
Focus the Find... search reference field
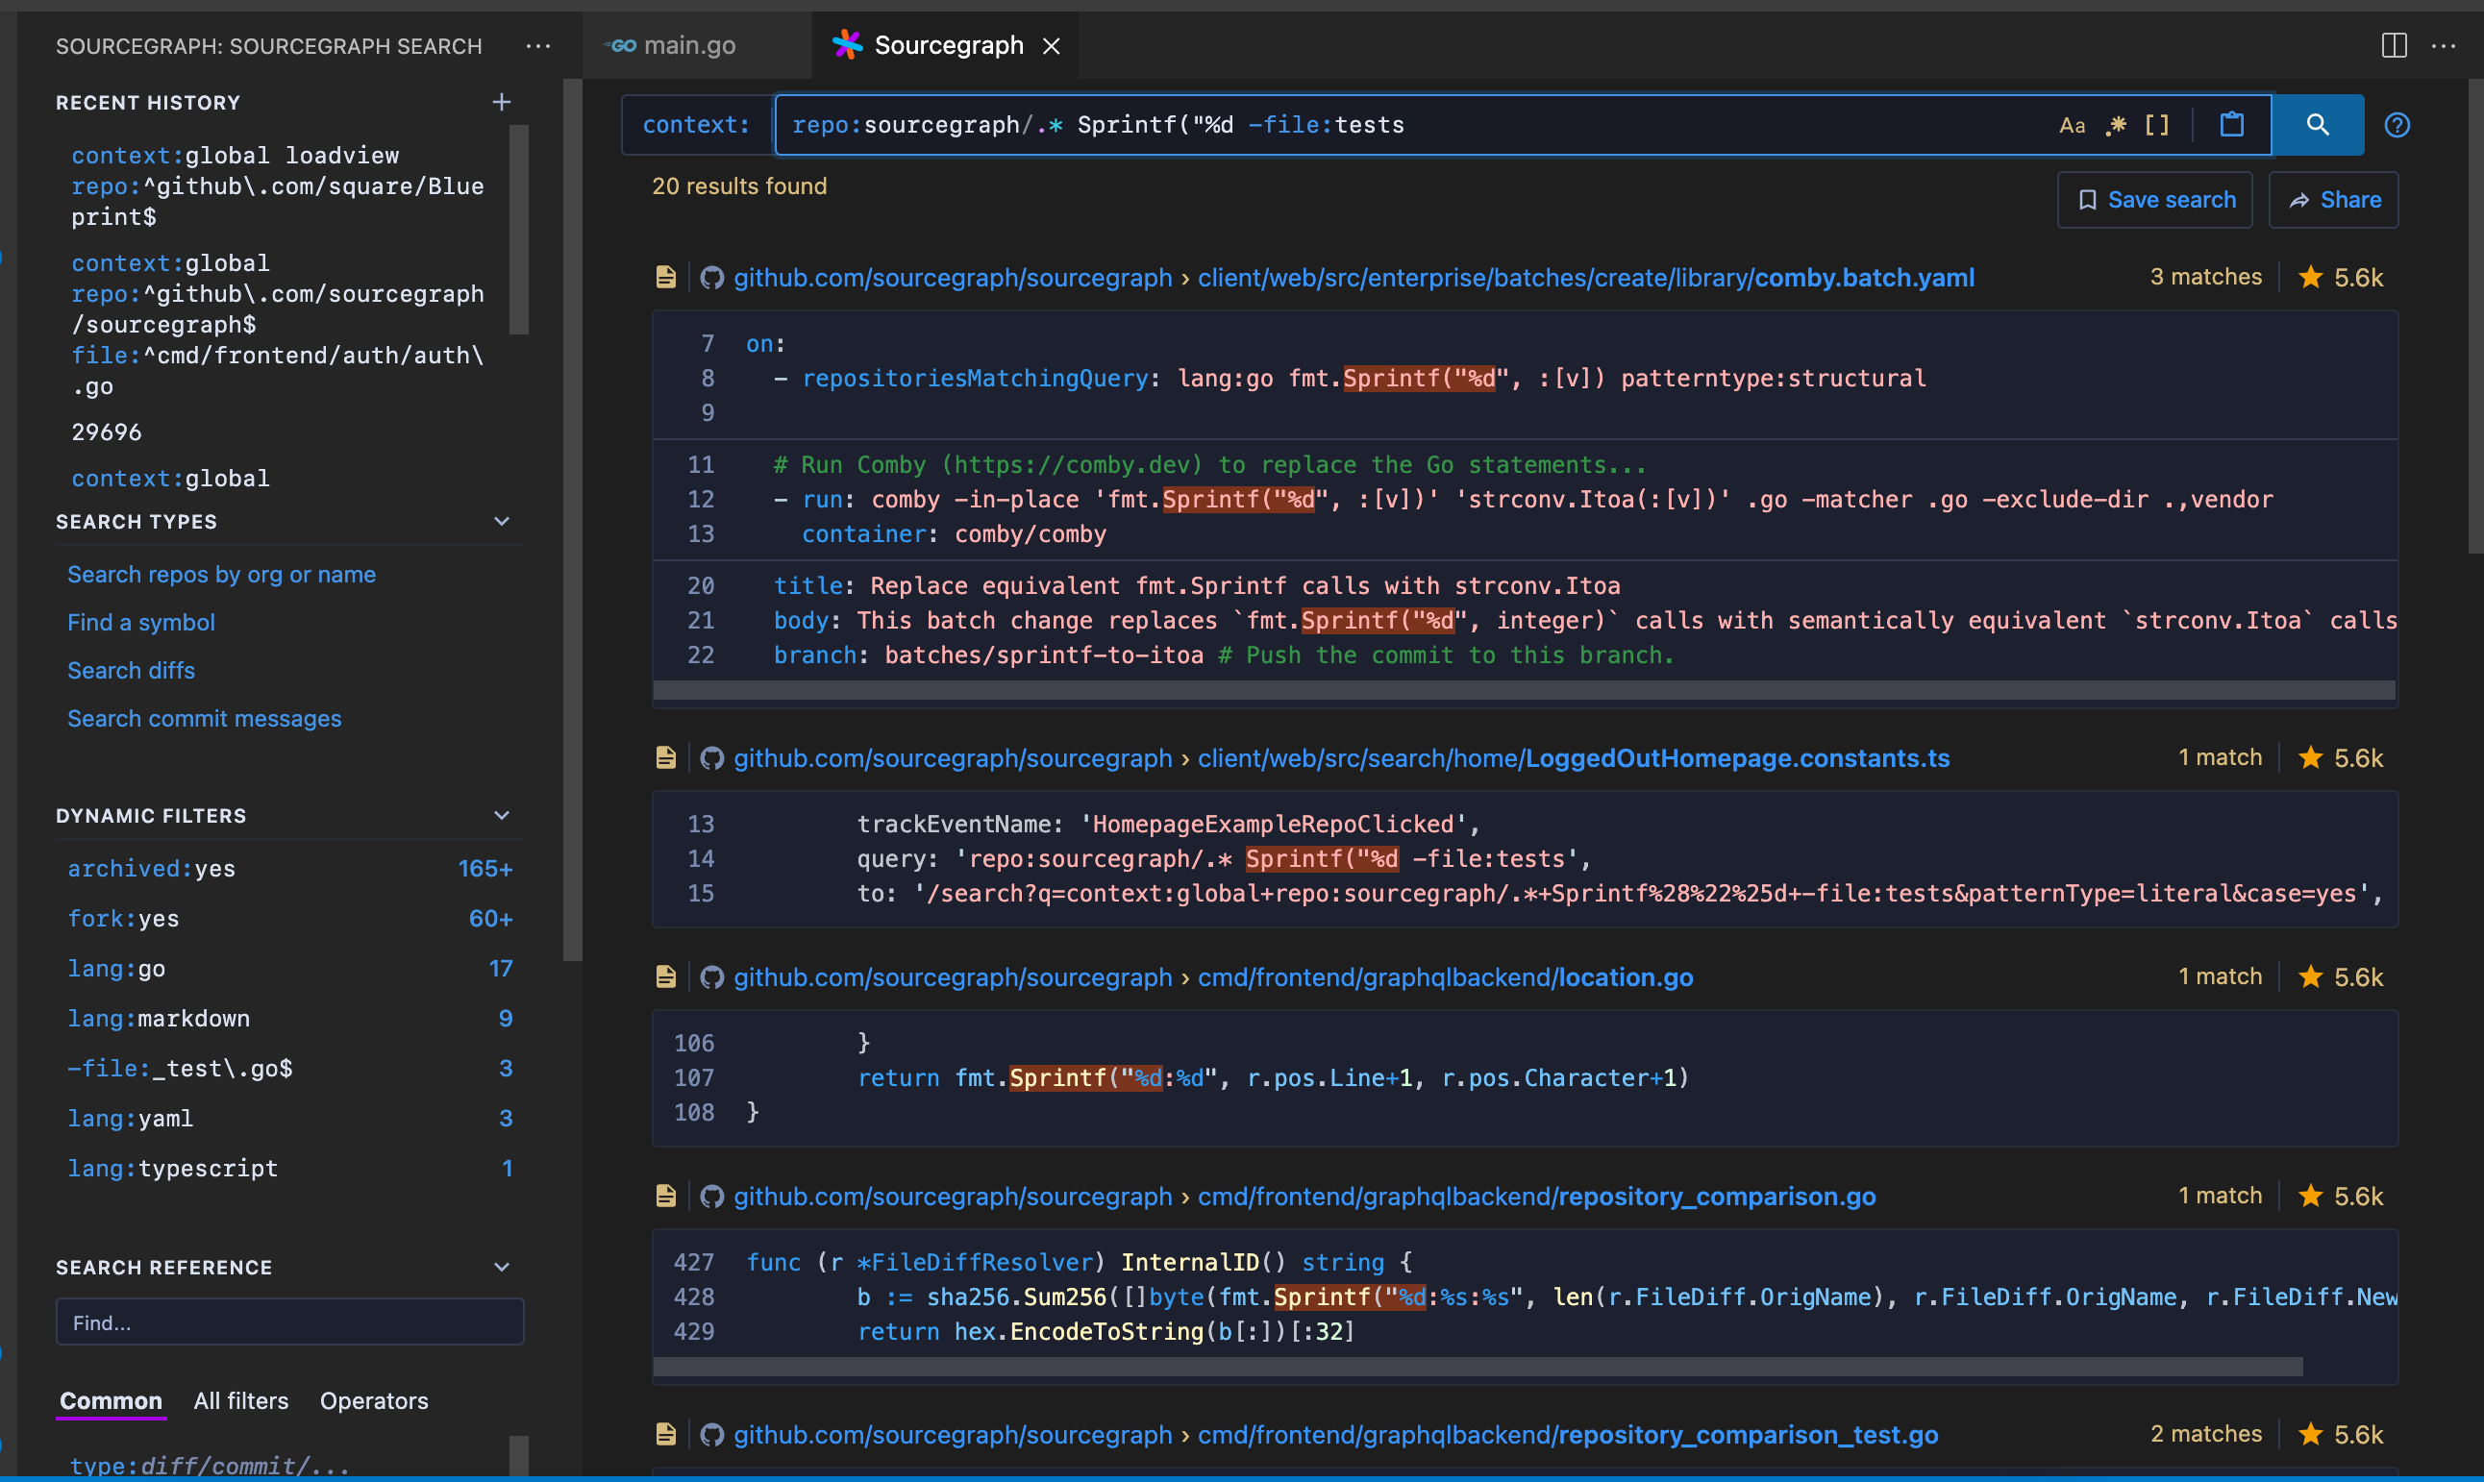(x=289, y=1322)
